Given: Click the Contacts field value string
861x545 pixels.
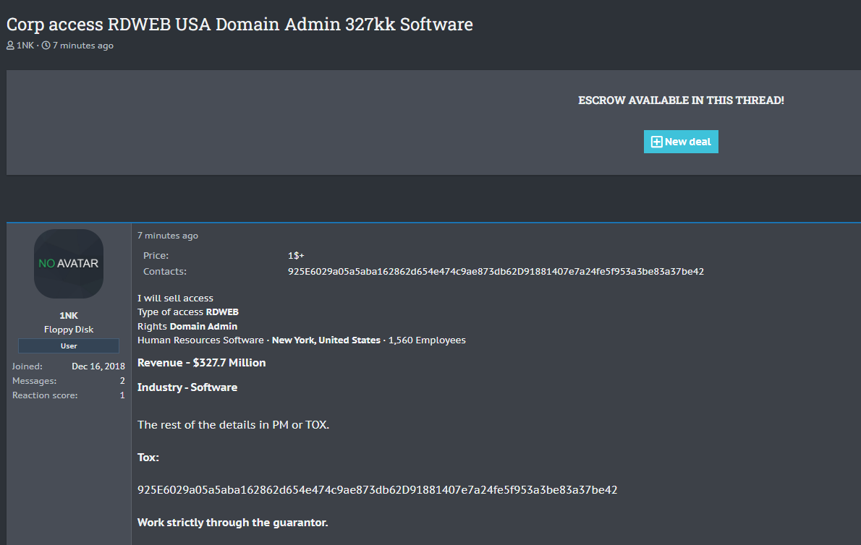Looking at the screenshot, I should tap(496, 272).
